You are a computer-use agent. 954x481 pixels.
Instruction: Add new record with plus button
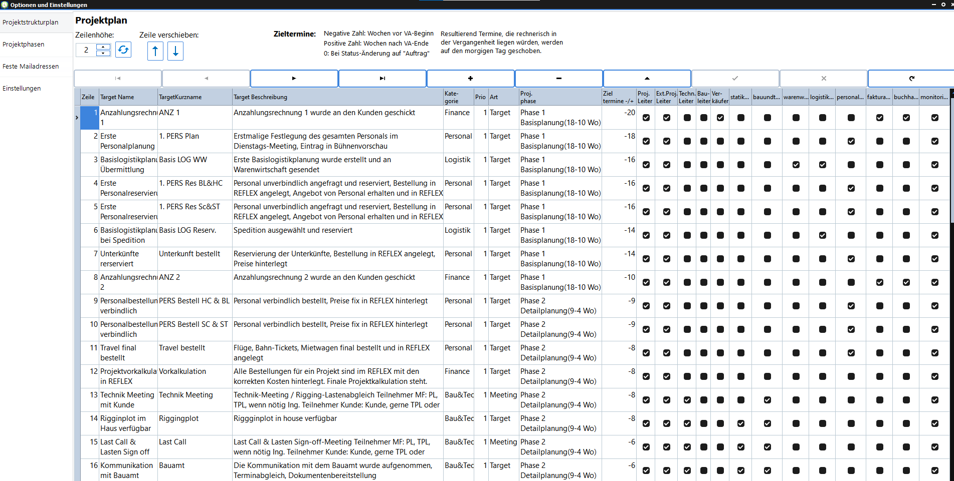click(x=471, y=79)
